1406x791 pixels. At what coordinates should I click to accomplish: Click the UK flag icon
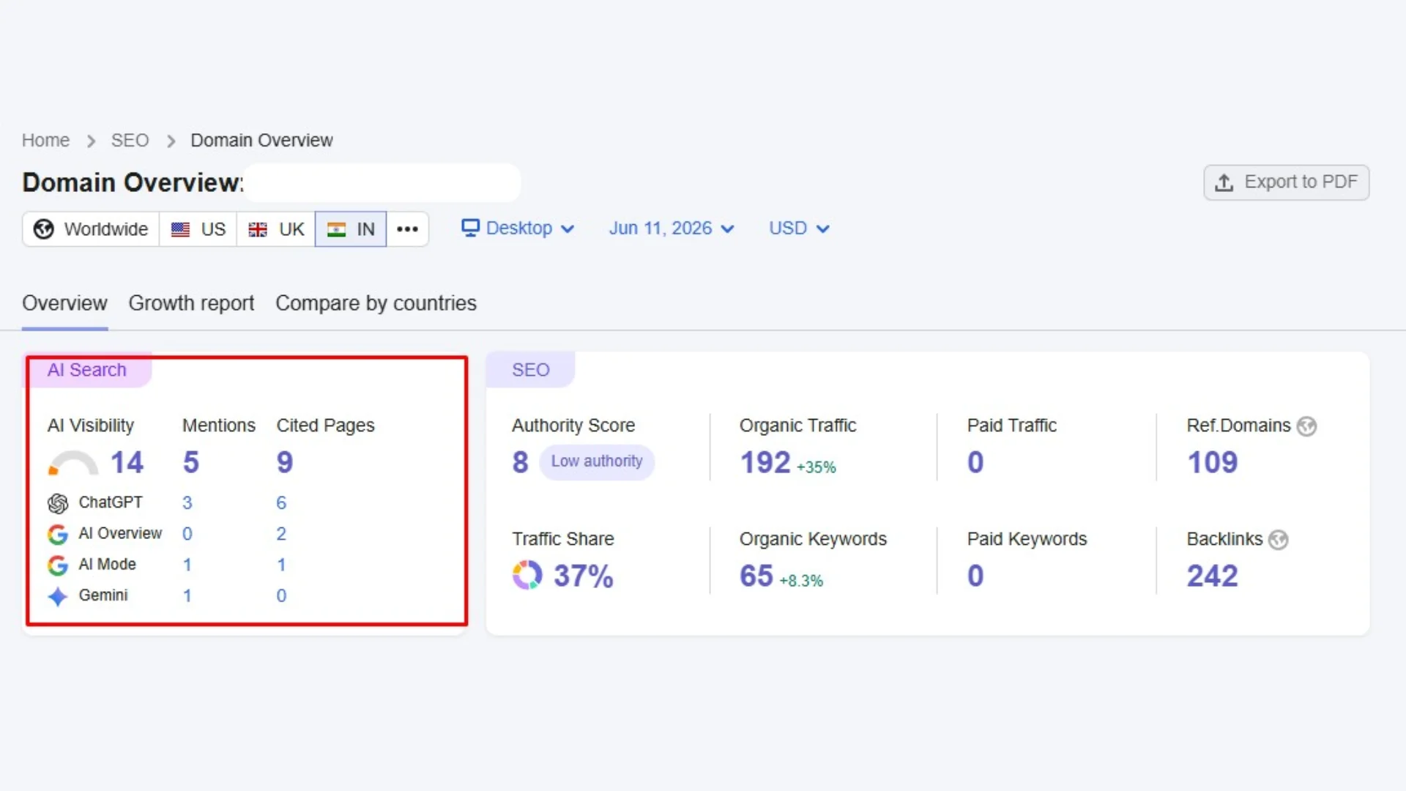click(258, 229)
